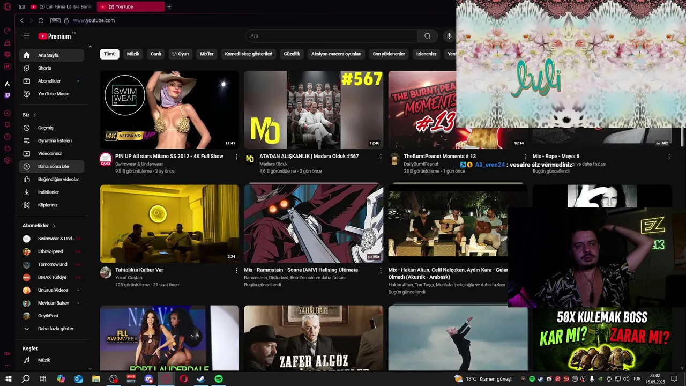Play Tahtalıkta Kalbur Var thumbnail
This screenshot has height=386, width=686.
click(169, 224)
